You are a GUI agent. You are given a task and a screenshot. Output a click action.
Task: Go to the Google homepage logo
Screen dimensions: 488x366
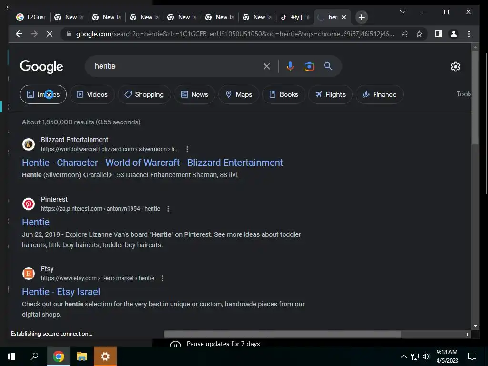[41, 67]
